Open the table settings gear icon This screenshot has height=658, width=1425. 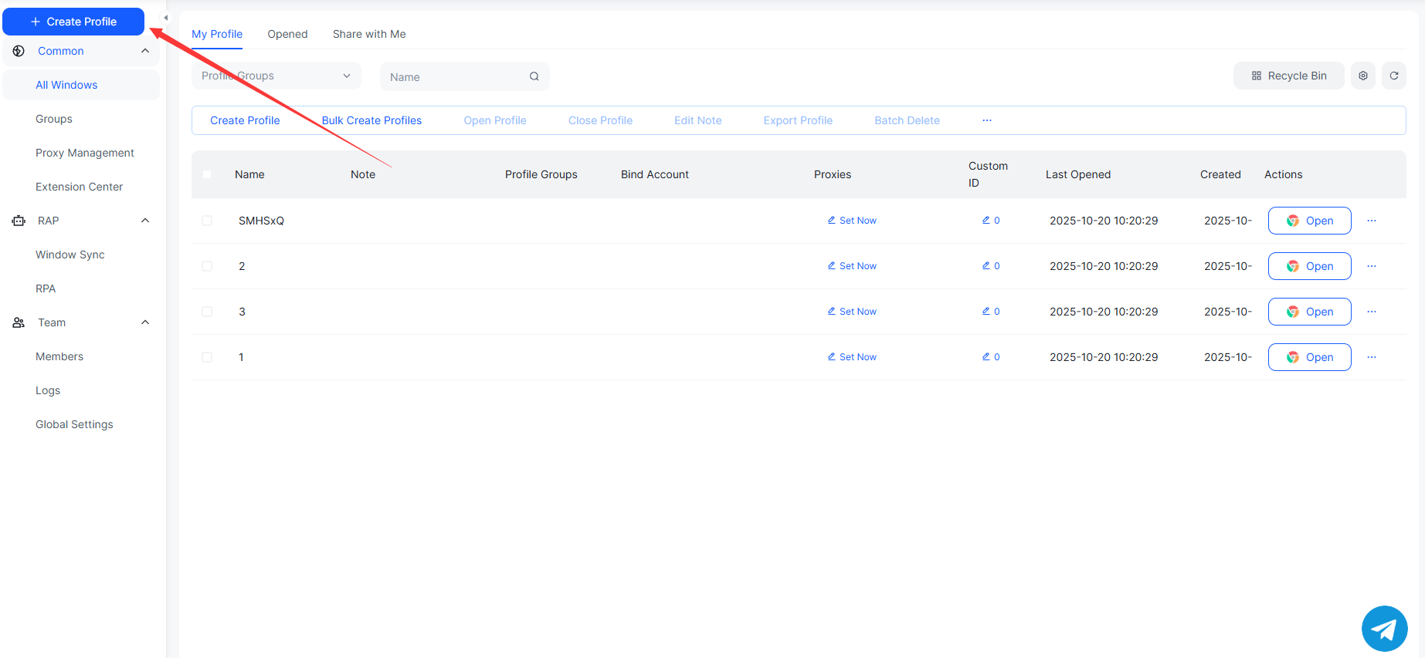[x=1363, y=76]
